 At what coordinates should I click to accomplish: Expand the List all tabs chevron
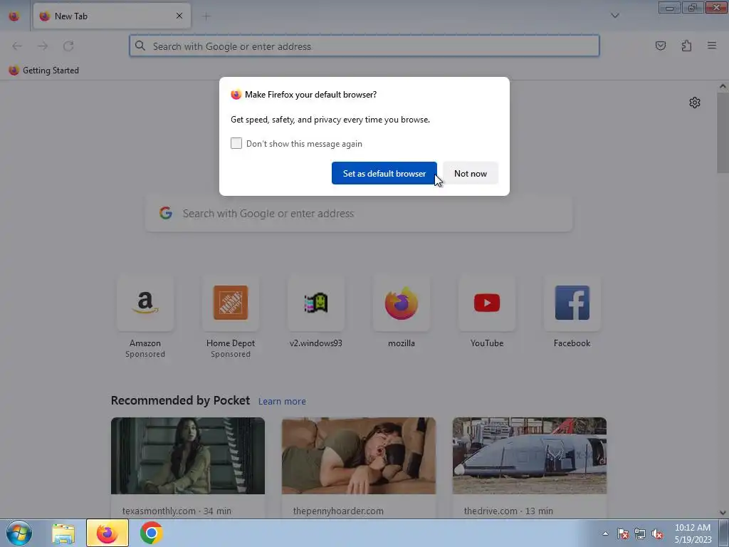pos(614,16)
